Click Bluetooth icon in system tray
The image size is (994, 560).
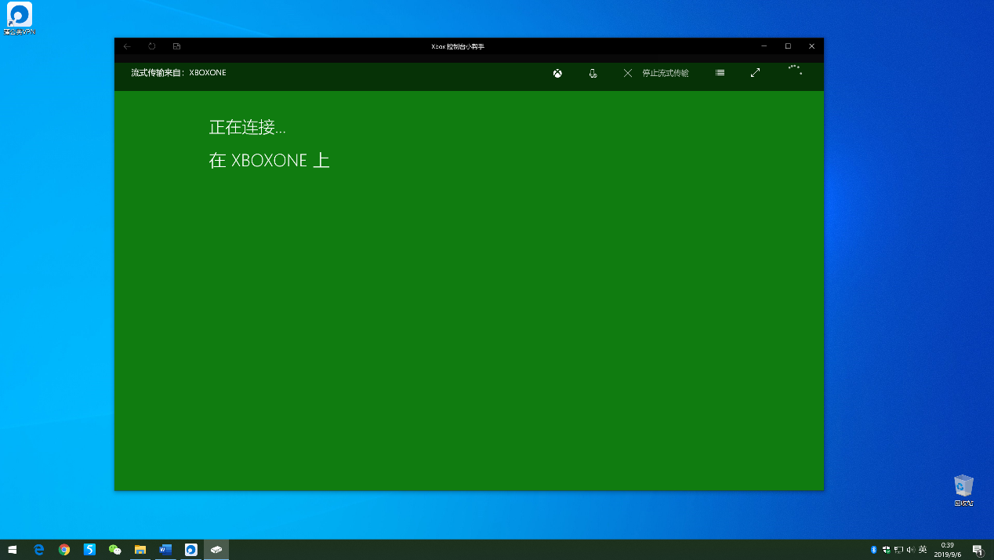coord(873,550)
